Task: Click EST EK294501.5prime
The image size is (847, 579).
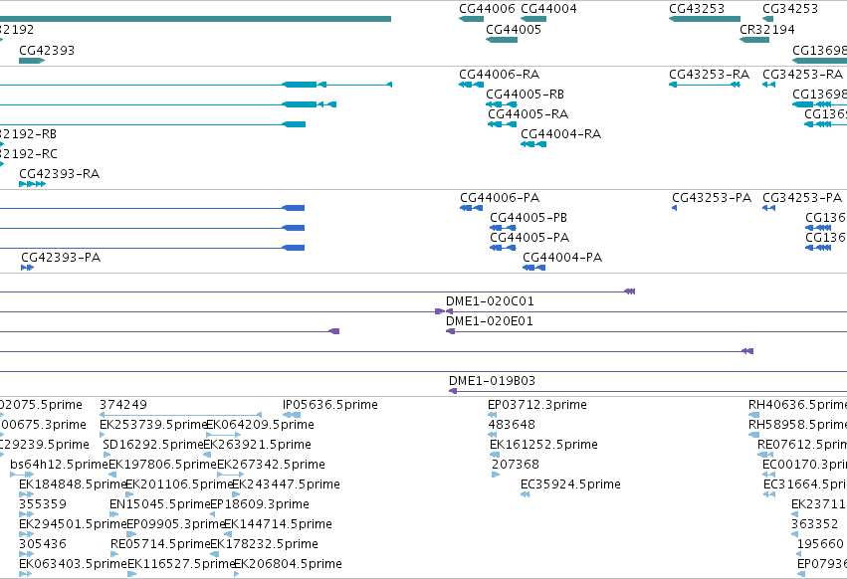Action: [73, 525]
